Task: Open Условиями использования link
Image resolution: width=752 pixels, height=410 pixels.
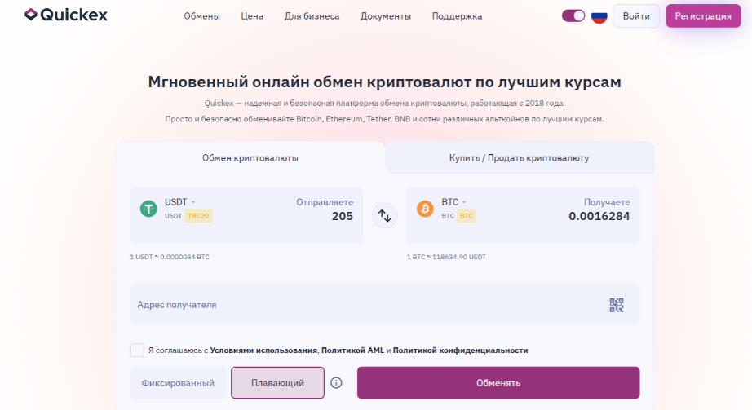Action: (x=263, y=350)
